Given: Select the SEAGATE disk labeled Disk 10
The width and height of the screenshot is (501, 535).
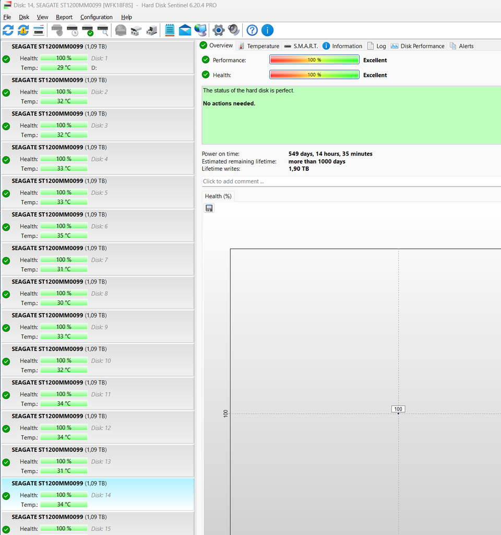Looking at the screenshot, I should [x=98, y=360].
